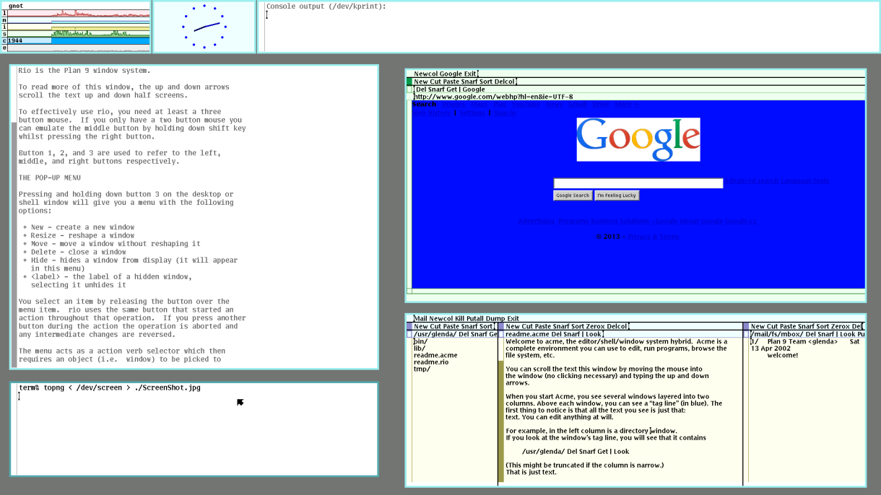Click Del in the Google window tag

tap(421, 89)
